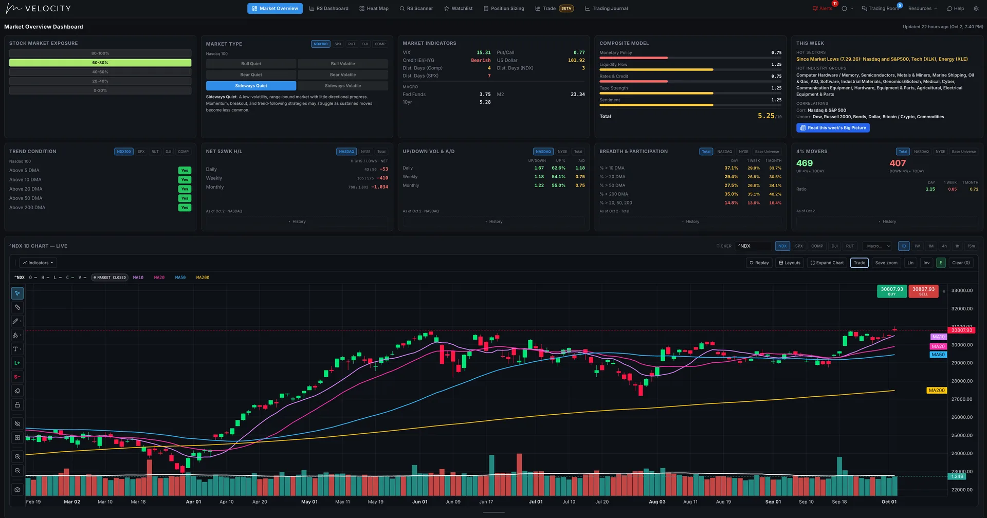
Task: Go to RS Dashboard
Action: tap(328, 8)
